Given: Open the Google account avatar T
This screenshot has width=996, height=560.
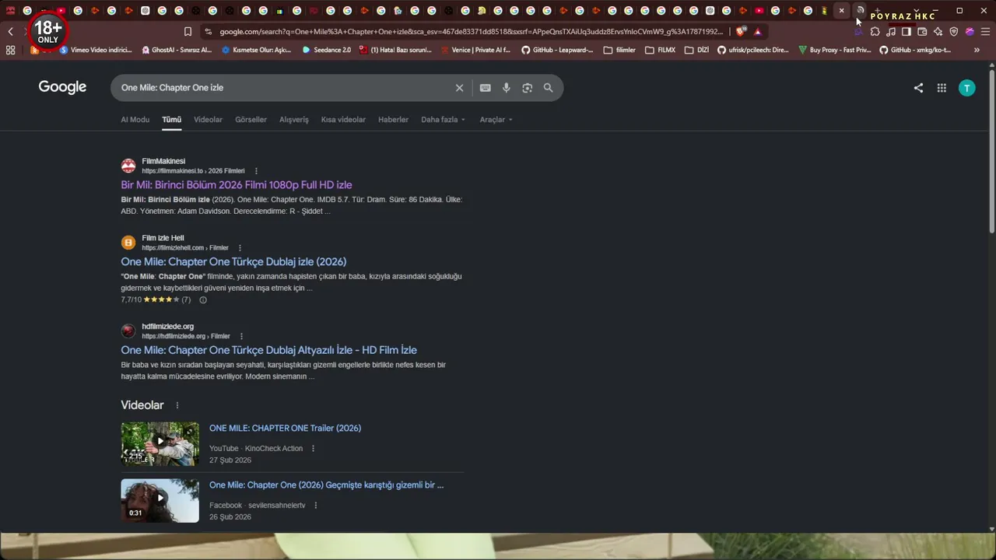Looking at the screenshot, I should tap(966, 88).
